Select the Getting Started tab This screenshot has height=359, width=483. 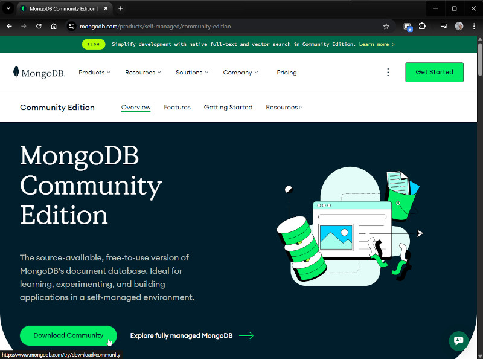[228, 108]
